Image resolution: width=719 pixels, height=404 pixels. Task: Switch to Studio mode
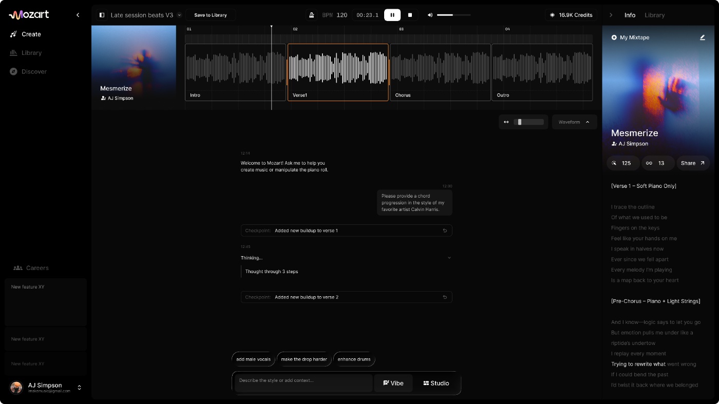point(436,383)
